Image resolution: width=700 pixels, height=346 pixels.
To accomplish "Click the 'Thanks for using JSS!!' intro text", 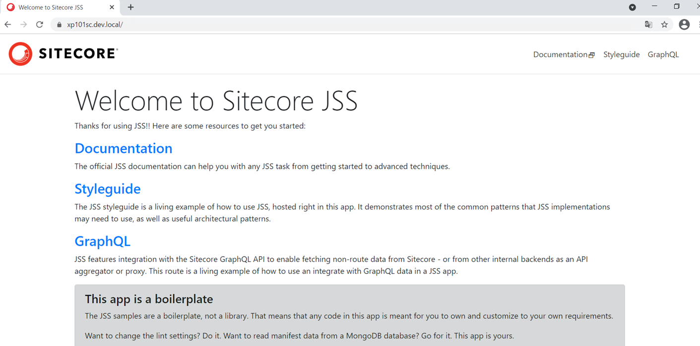I will pyautogui.click(x=190, y=126).
